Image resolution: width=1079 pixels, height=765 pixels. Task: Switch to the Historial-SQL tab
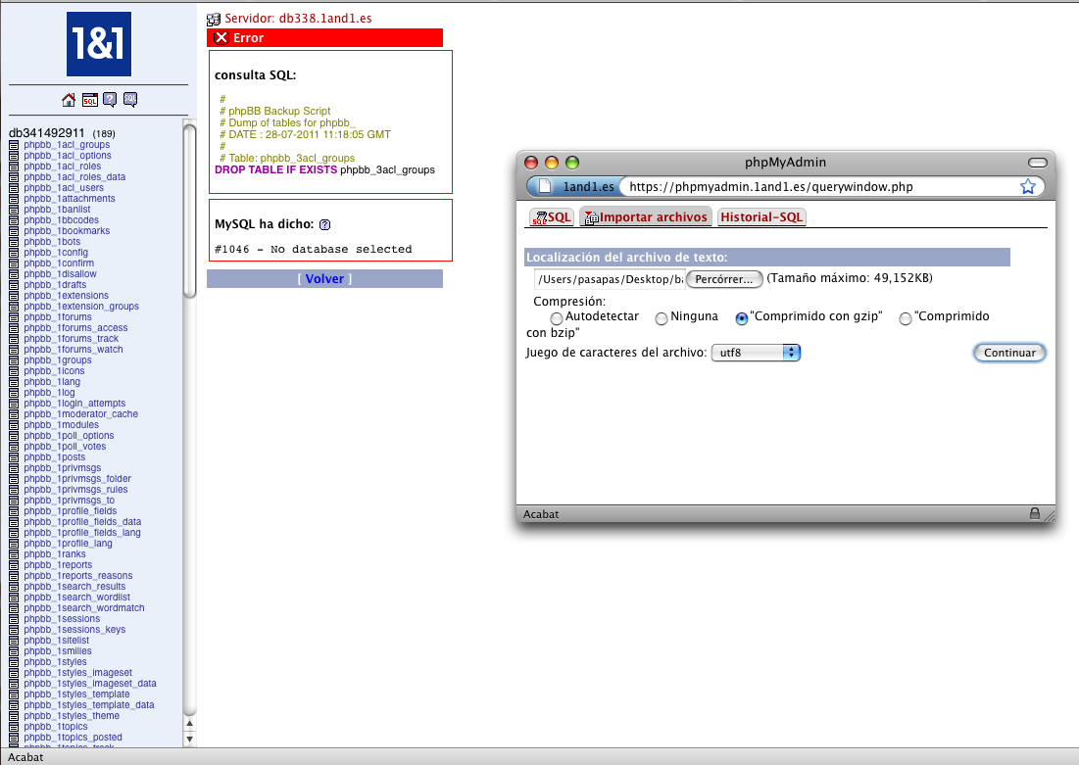761,217
